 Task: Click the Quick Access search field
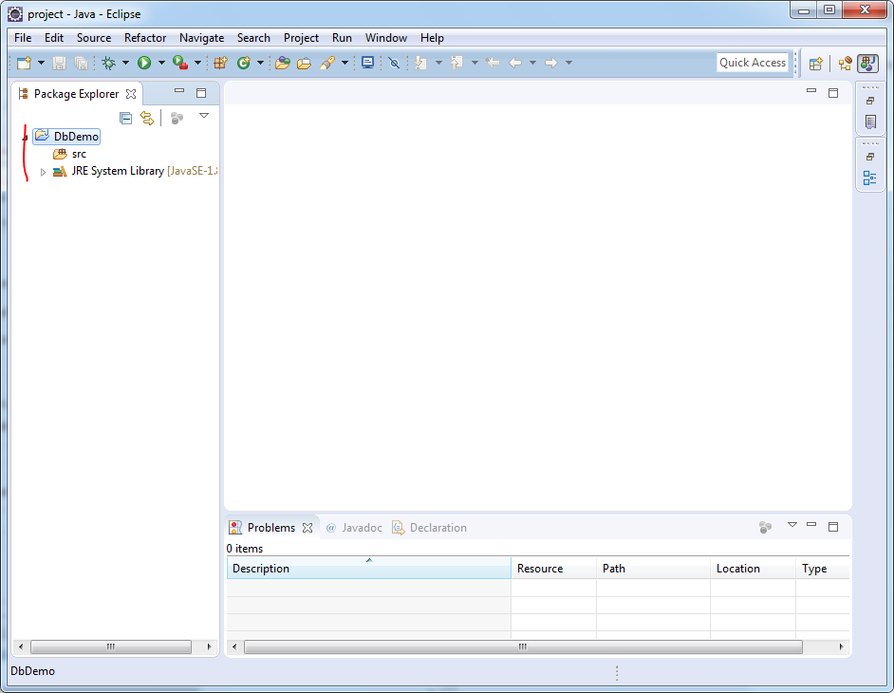753,63
